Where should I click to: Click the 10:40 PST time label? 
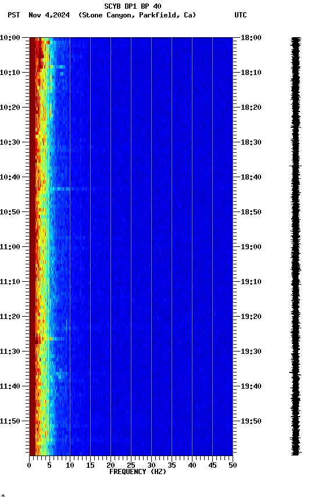[10, 177]
